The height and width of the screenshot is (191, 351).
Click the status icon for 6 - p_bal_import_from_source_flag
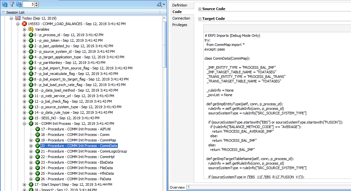point(31,68)
